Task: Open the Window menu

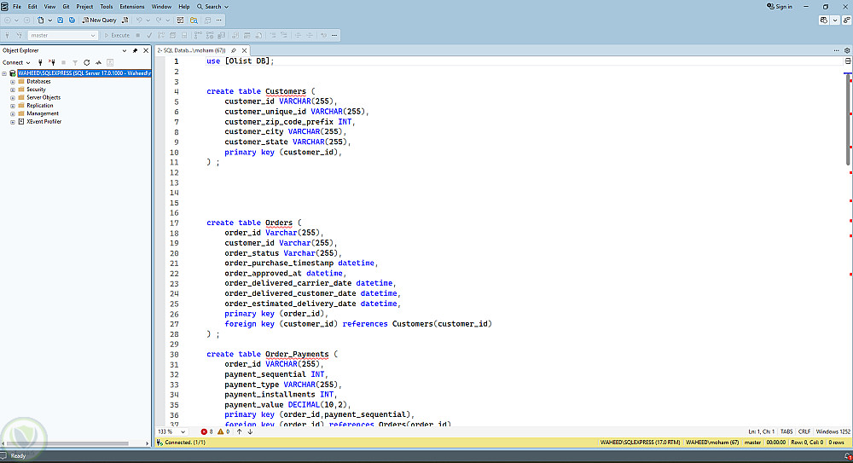Action: [x=161, y=7]
